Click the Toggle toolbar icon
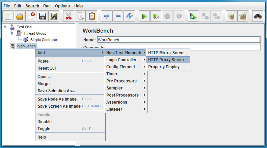Viewport: 267px width, 148px height. click(129, 16)
